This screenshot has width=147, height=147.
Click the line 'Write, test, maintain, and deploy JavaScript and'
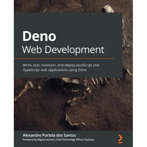[x=61, y=65]
